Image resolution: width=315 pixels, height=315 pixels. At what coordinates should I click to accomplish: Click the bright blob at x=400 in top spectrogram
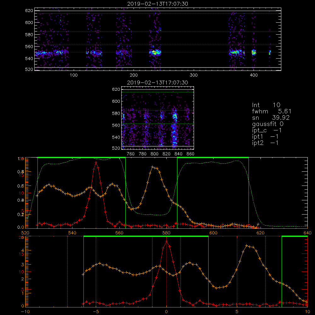[254, 52]
